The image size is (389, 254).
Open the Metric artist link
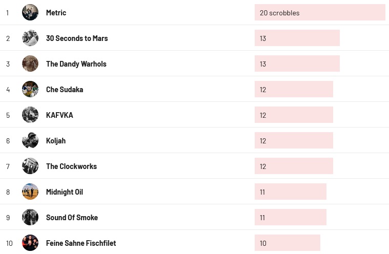[56, 13]
